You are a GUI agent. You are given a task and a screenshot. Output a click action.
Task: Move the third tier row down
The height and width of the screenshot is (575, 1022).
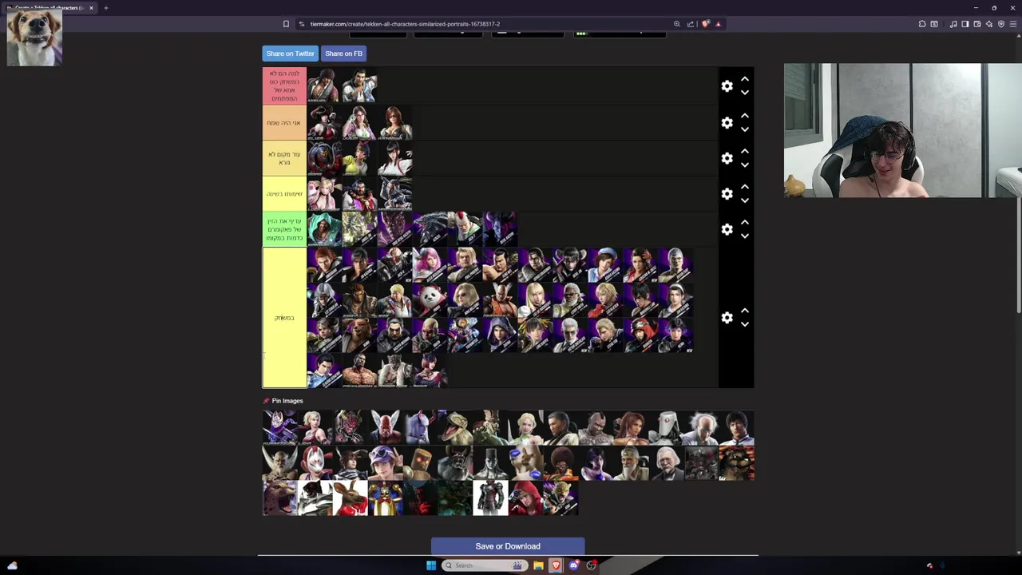pyautogui.click(x=744, y=165)
